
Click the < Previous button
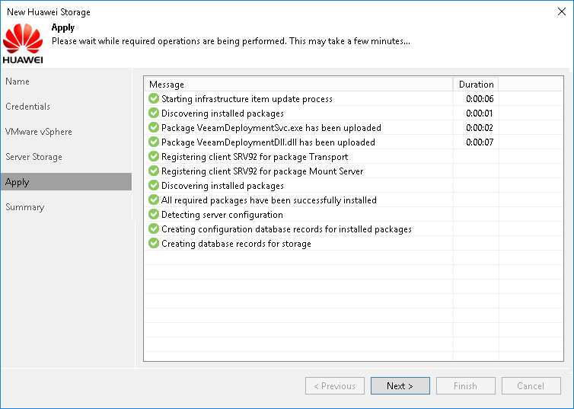(335, 386)
